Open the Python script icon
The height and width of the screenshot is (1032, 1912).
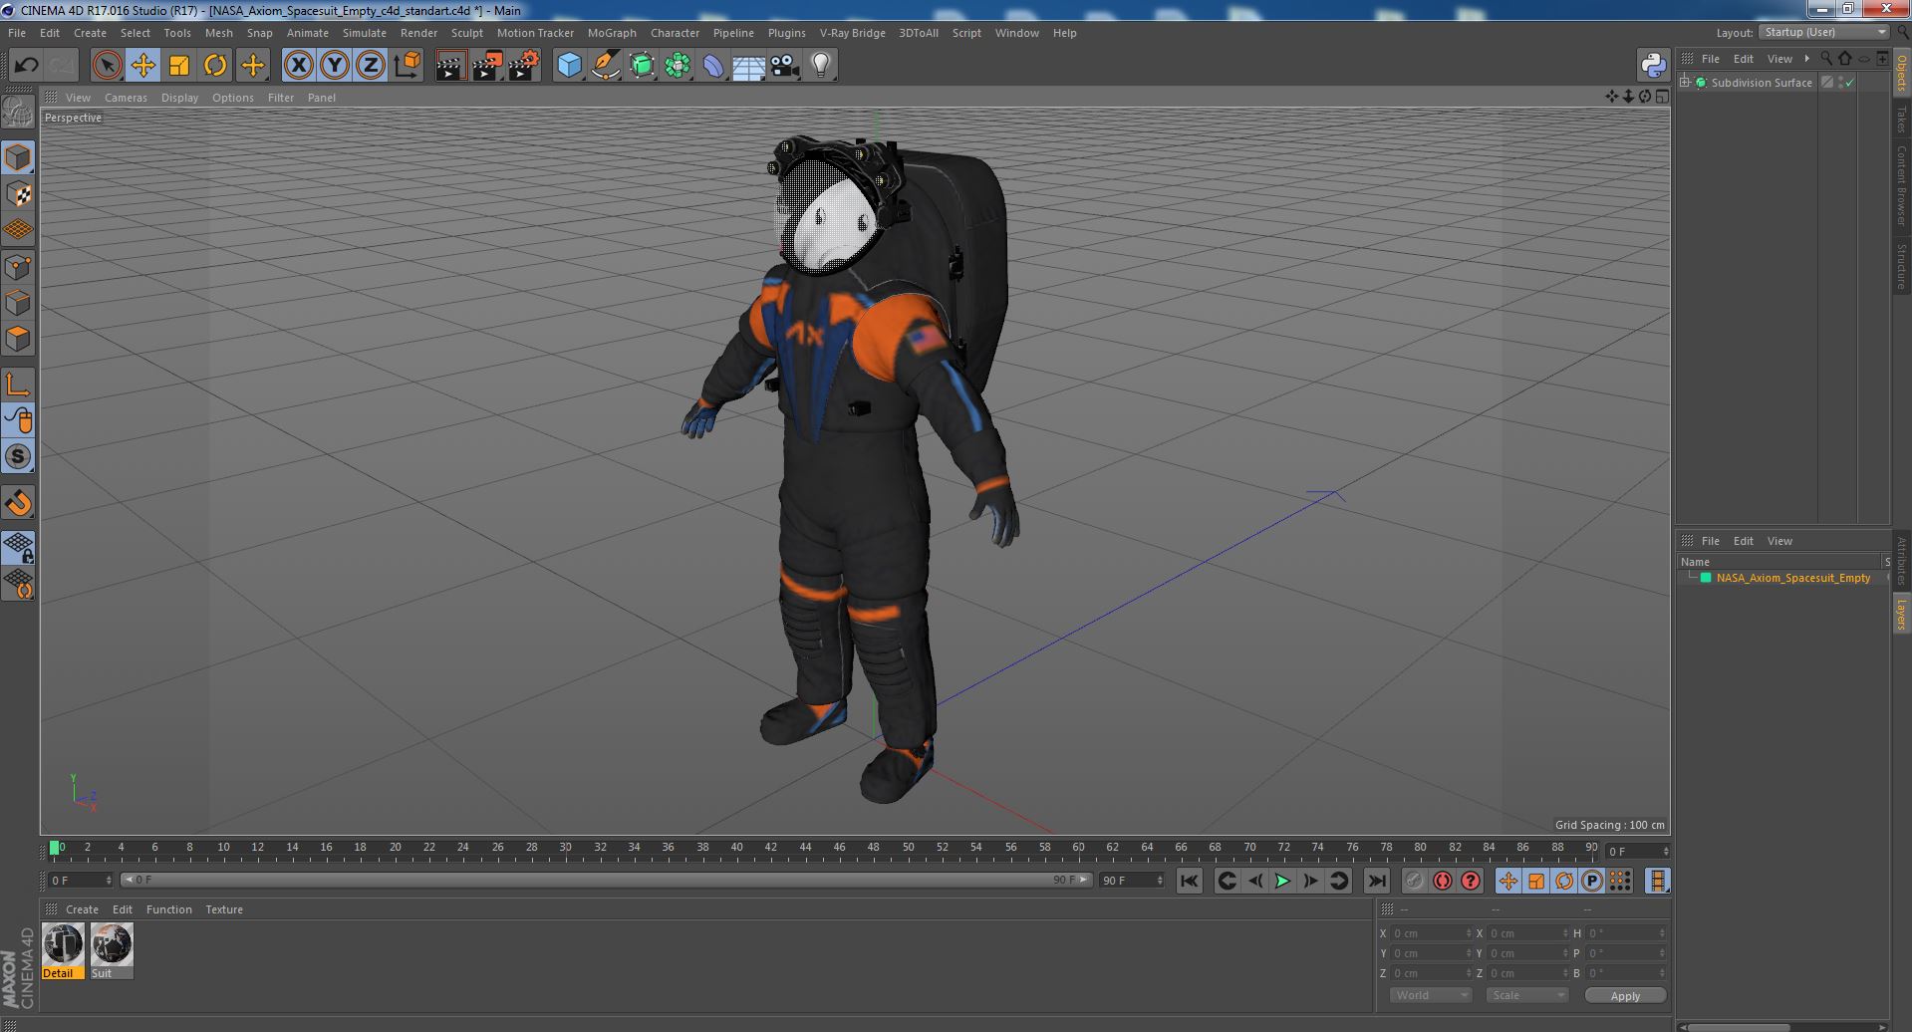1653,66
